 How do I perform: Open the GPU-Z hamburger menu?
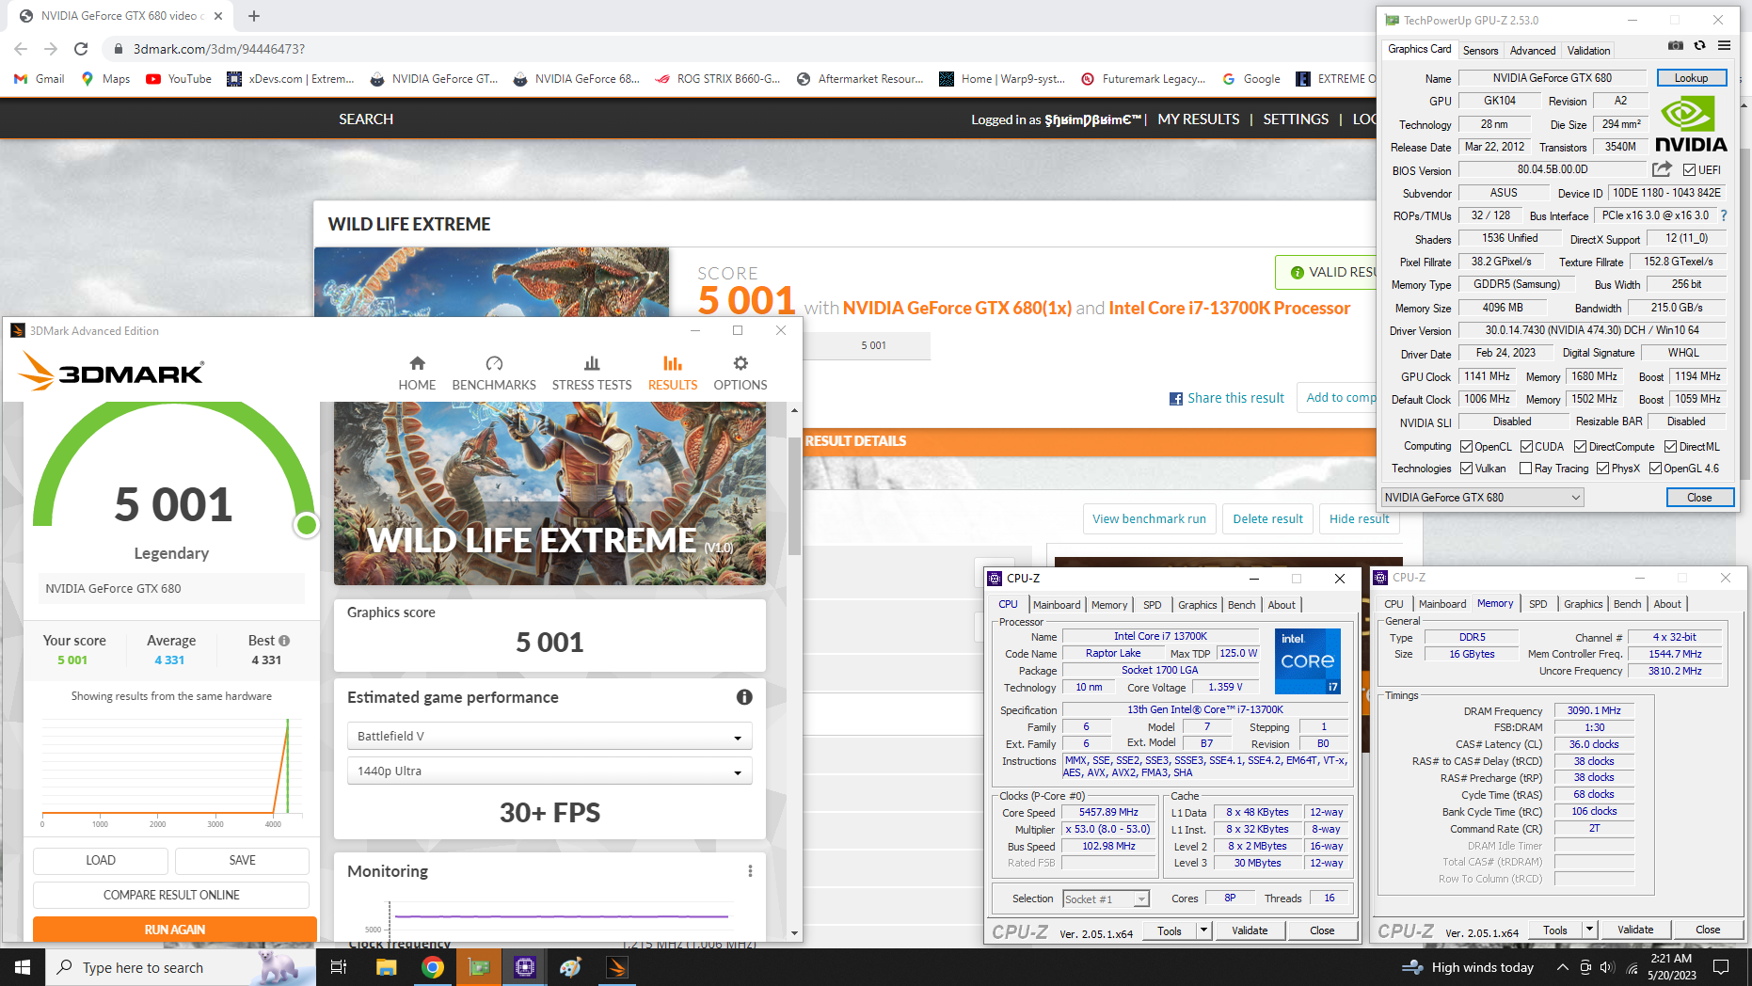click(1724, 45)
